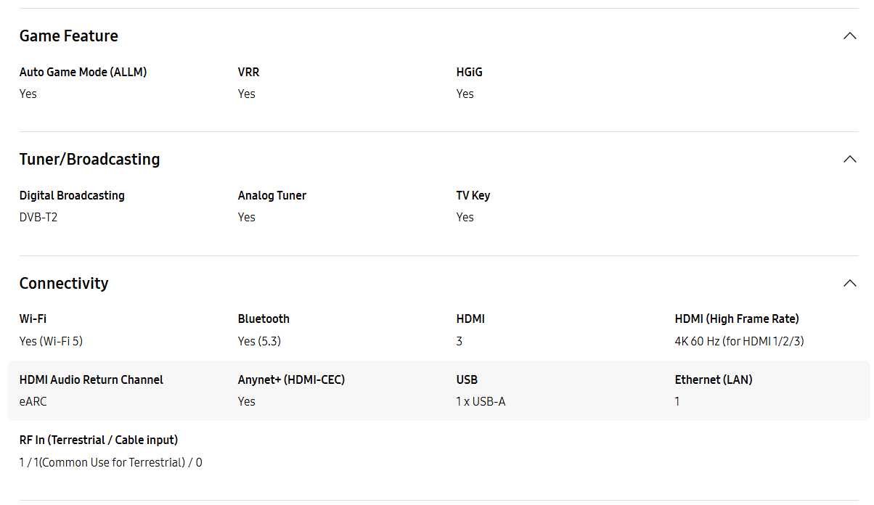Collapse the Game Feature section chevron
Viewport: 874px width, 505px height.
[850, 36]
